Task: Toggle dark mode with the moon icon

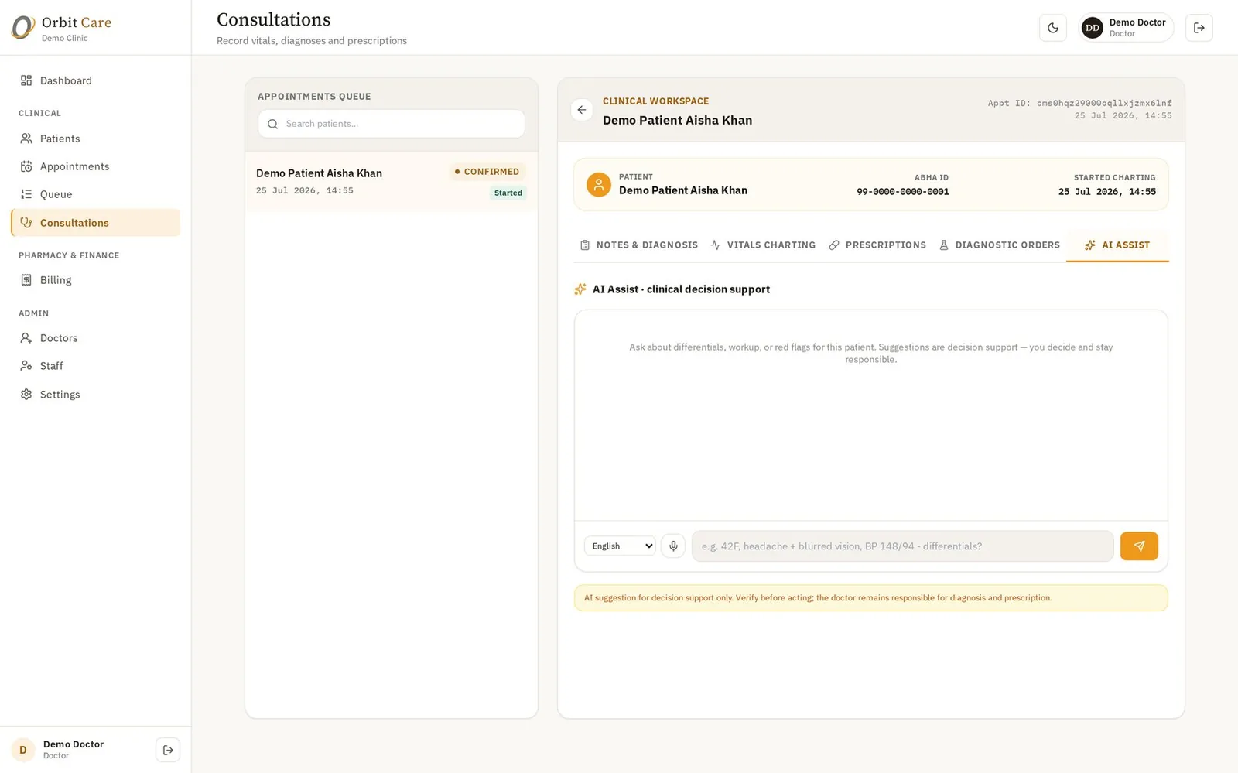Action: (x=1053, y=28)
